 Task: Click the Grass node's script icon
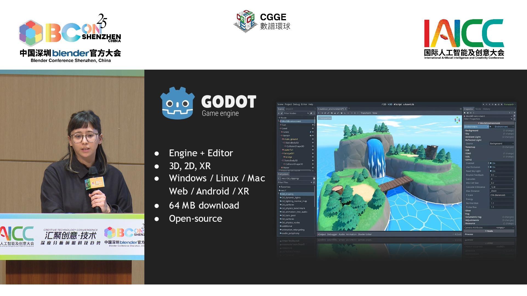tap(310, 132)
